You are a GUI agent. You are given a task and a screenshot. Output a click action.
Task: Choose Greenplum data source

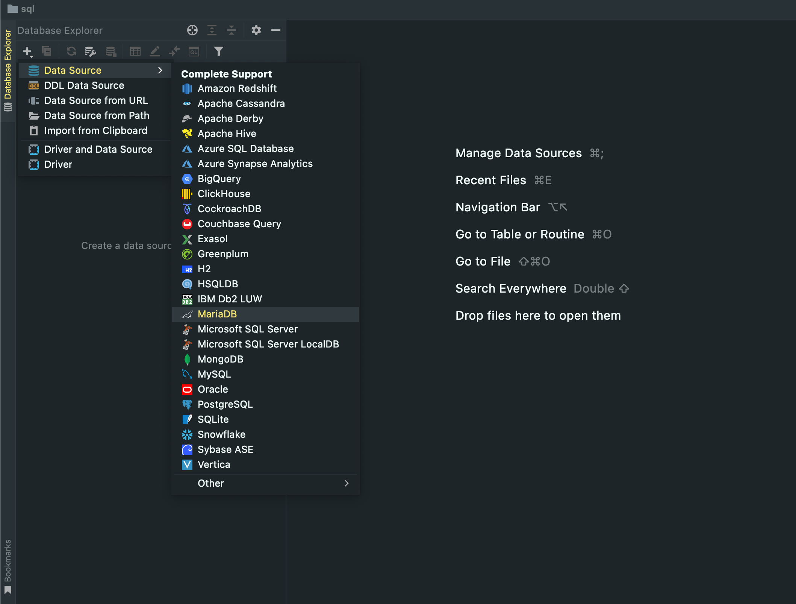tap(265, 254)
